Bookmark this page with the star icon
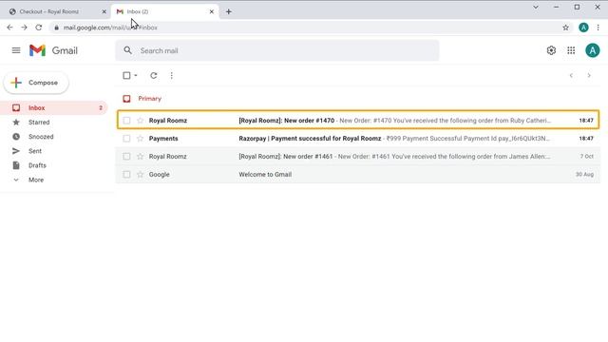608x342 pixels. (565, 28)
